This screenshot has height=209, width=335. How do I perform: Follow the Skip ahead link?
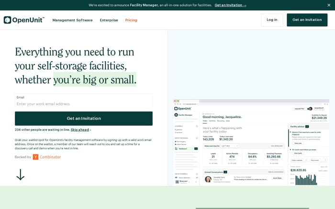[x=80, y=130]
